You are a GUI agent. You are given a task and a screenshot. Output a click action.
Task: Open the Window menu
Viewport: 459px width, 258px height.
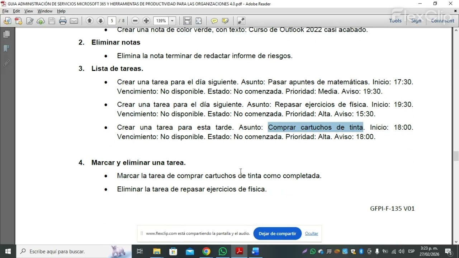(45, 11)
